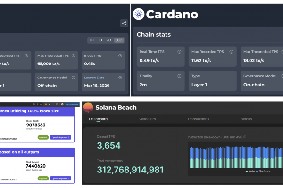Click the 0.45s Block Time value
This screenshot has width=283, height=188.
click(90, 64)
